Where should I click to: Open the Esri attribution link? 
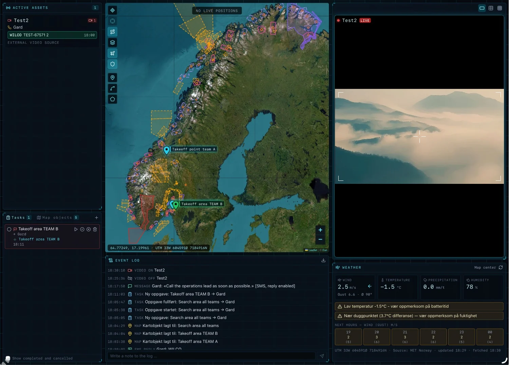pos(325,250)
